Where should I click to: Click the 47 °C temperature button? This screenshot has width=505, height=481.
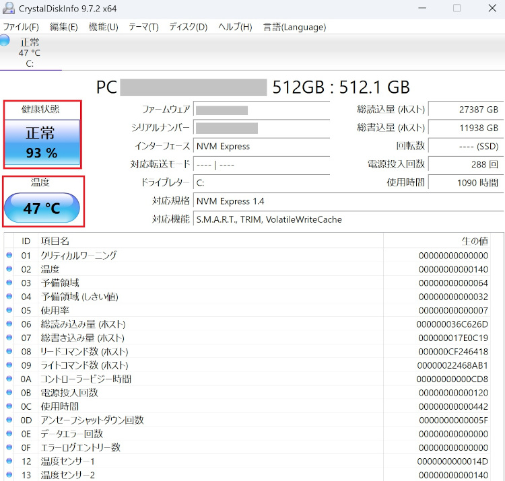(42, 208)
